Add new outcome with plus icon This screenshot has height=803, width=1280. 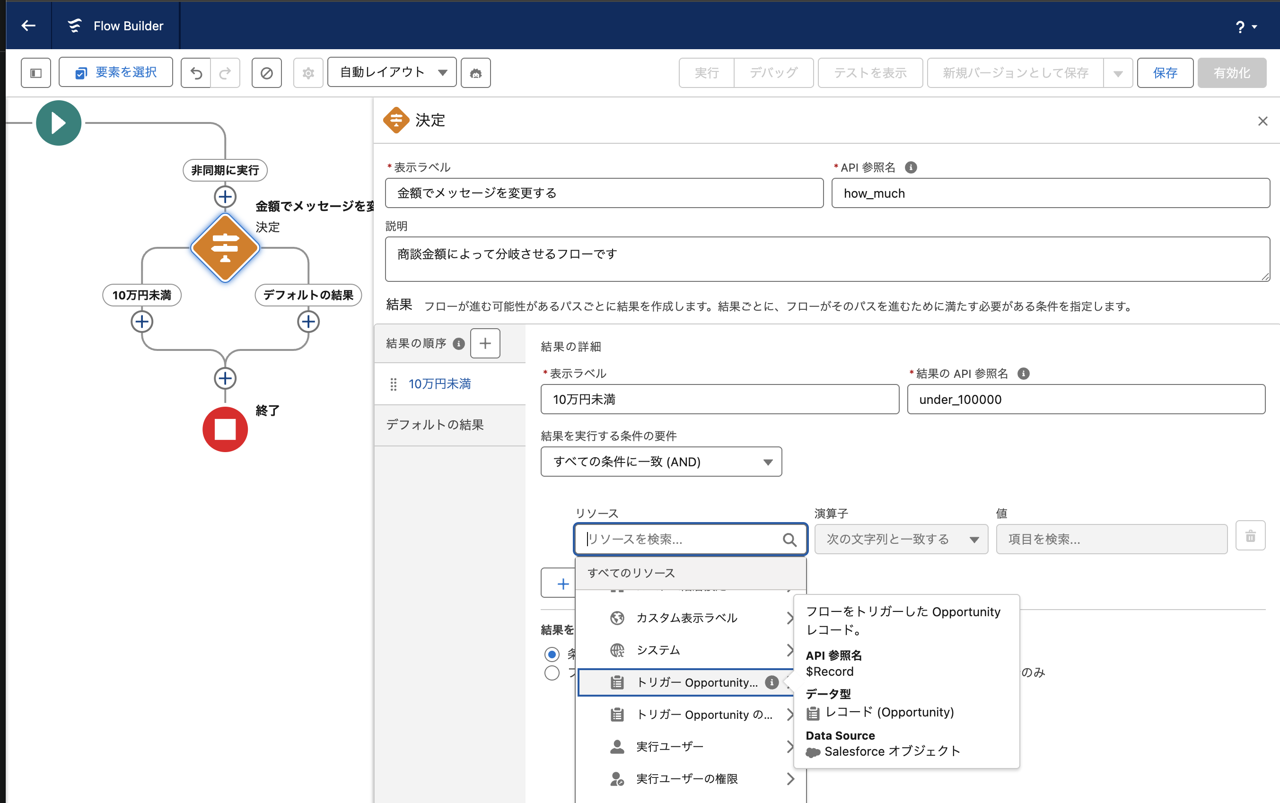[484, 343]
